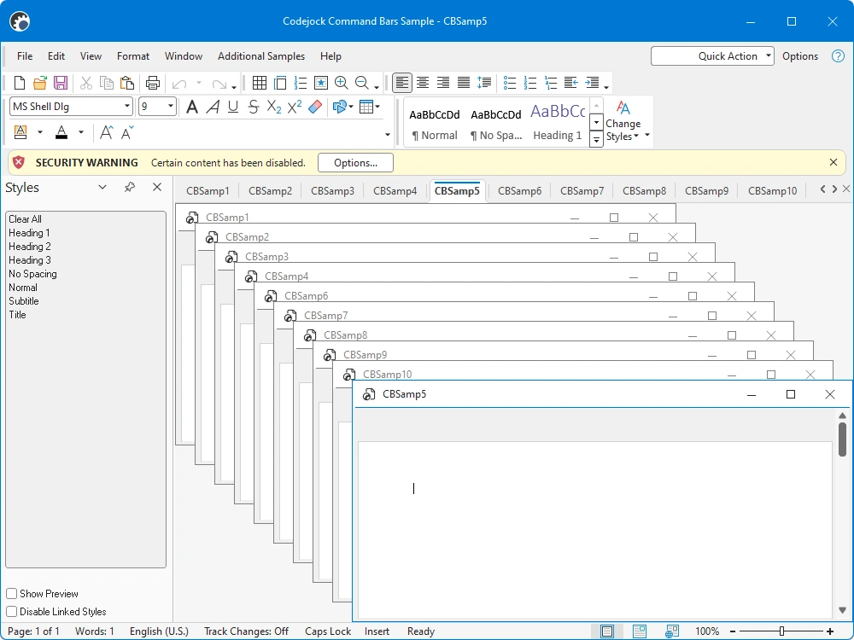
Task: Zoom out using the magnifier minus icon
Action: (x=361, y=83)
